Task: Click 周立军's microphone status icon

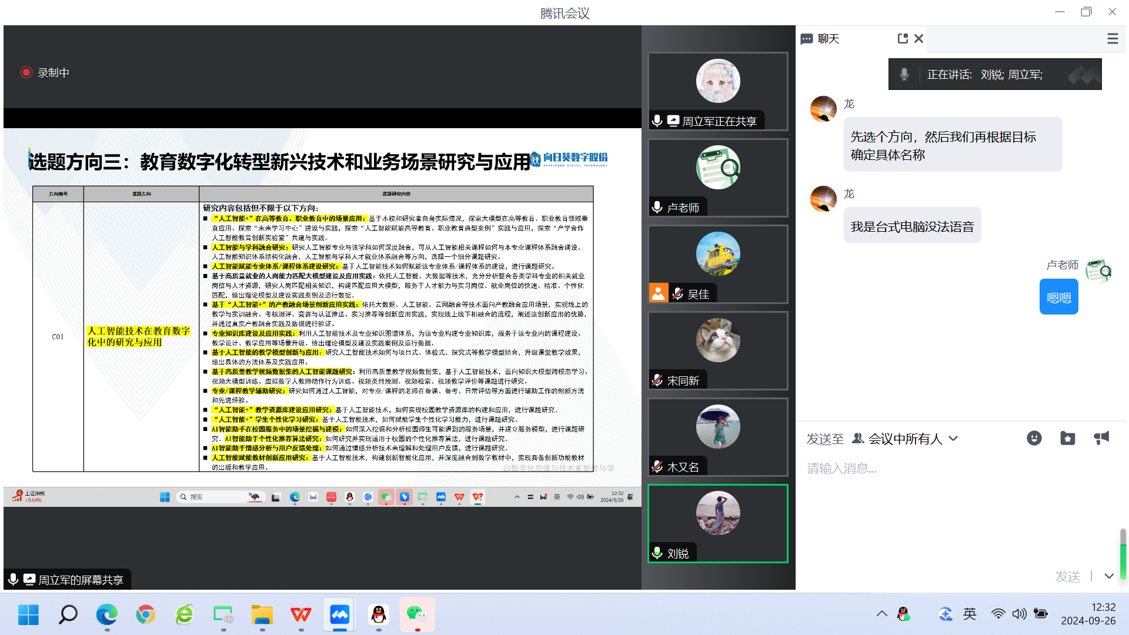Action: [x=657, y=121]
